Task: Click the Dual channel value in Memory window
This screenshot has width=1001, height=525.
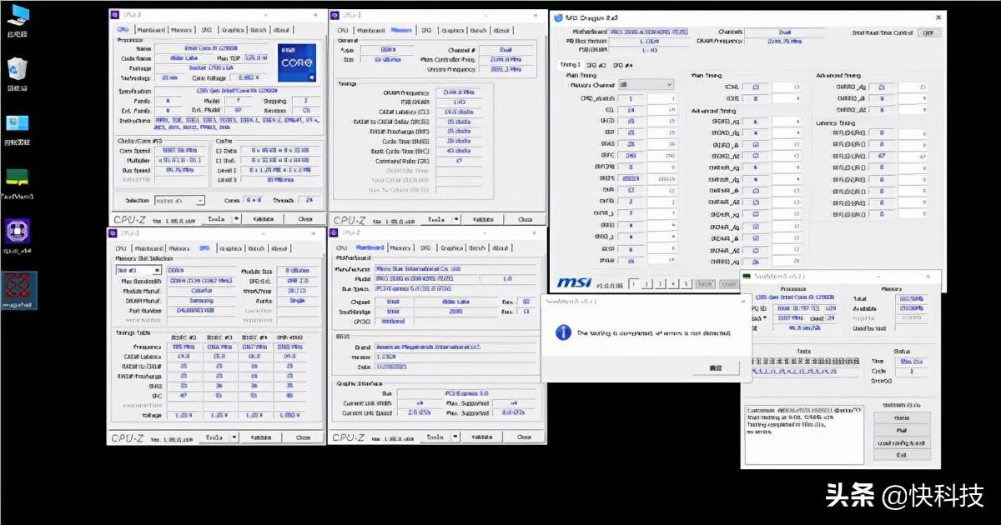Action: (506, 50)
